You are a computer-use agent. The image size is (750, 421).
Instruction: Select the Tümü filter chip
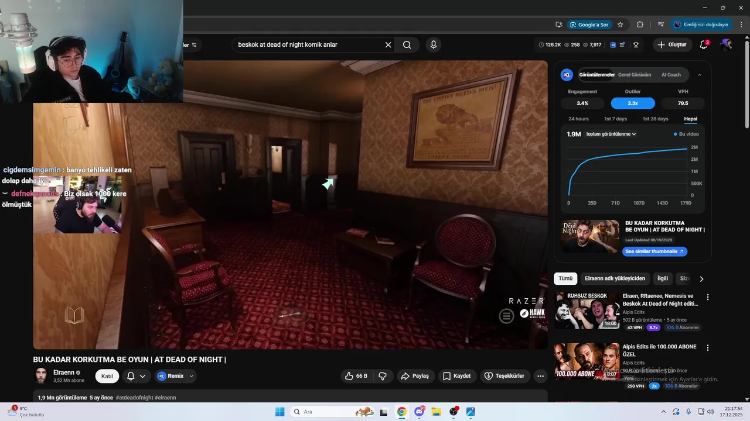tap(565, 279)
